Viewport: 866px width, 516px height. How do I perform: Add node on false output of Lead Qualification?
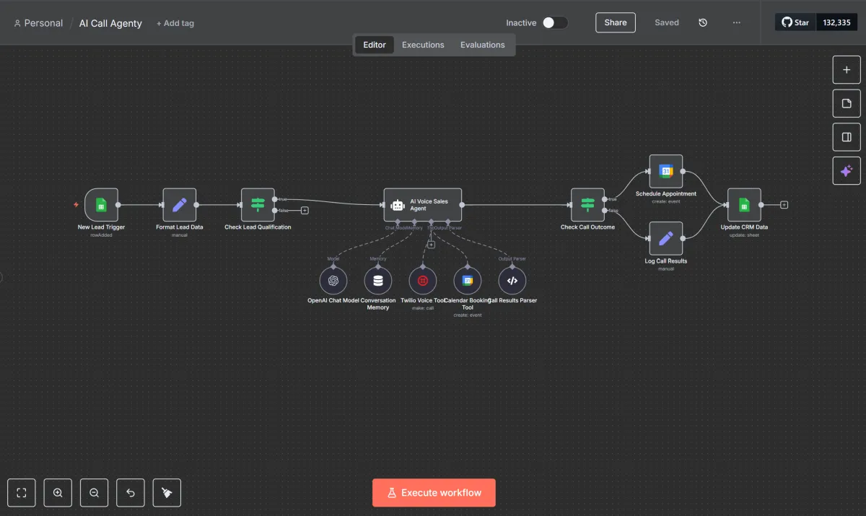[305, 211]
